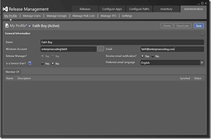Select No for Release Manager
Image resolution: width=211 pixels, height=139 pixels.
point(53,56)
